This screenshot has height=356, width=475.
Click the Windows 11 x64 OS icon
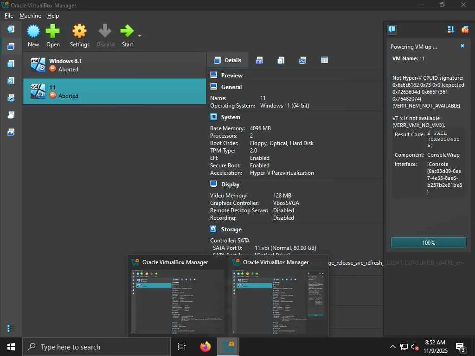(x=38, y=91)
